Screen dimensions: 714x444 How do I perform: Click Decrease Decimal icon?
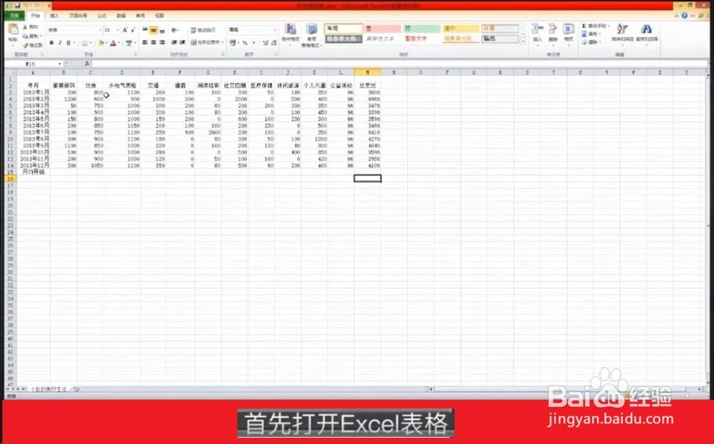[274, 43]
